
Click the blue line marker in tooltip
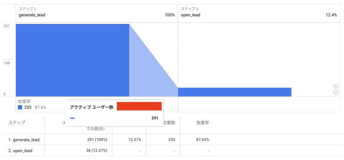coord(72,118)
